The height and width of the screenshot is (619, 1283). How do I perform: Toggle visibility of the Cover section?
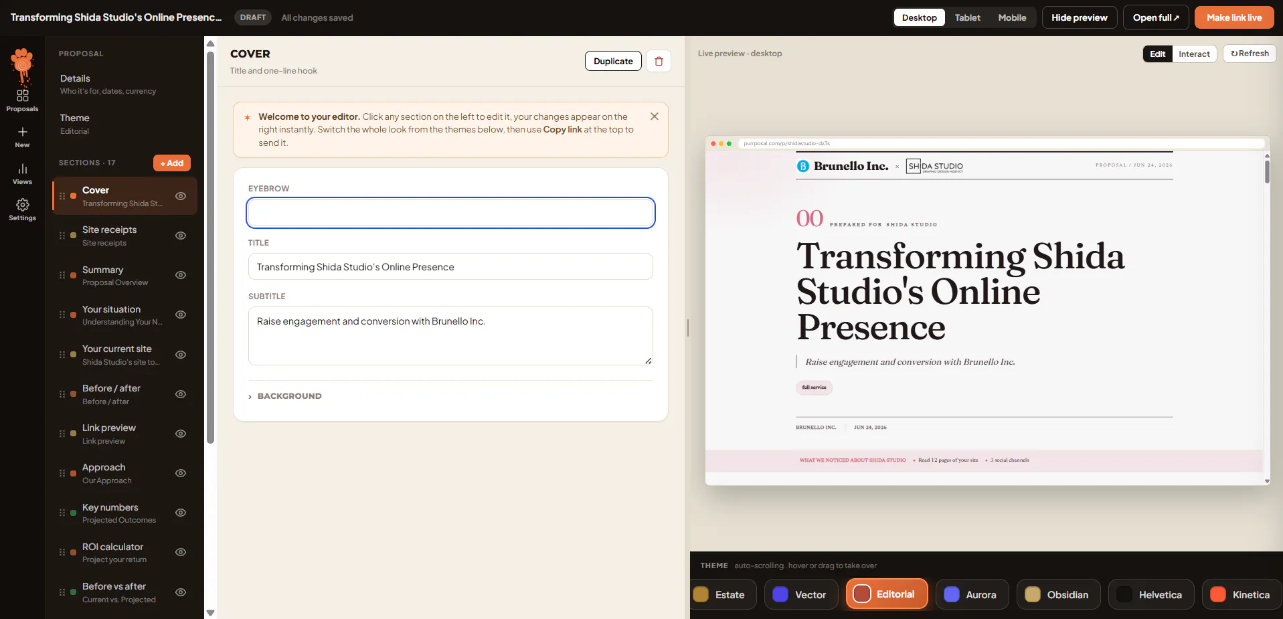(x=181, y=196)
